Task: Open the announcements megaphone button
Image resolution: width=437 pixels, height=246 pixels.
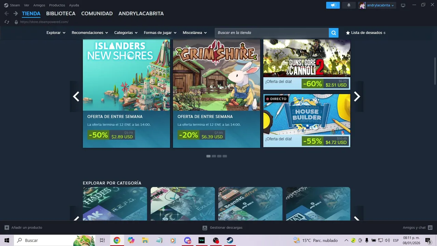Action: [x=333, y=5]
